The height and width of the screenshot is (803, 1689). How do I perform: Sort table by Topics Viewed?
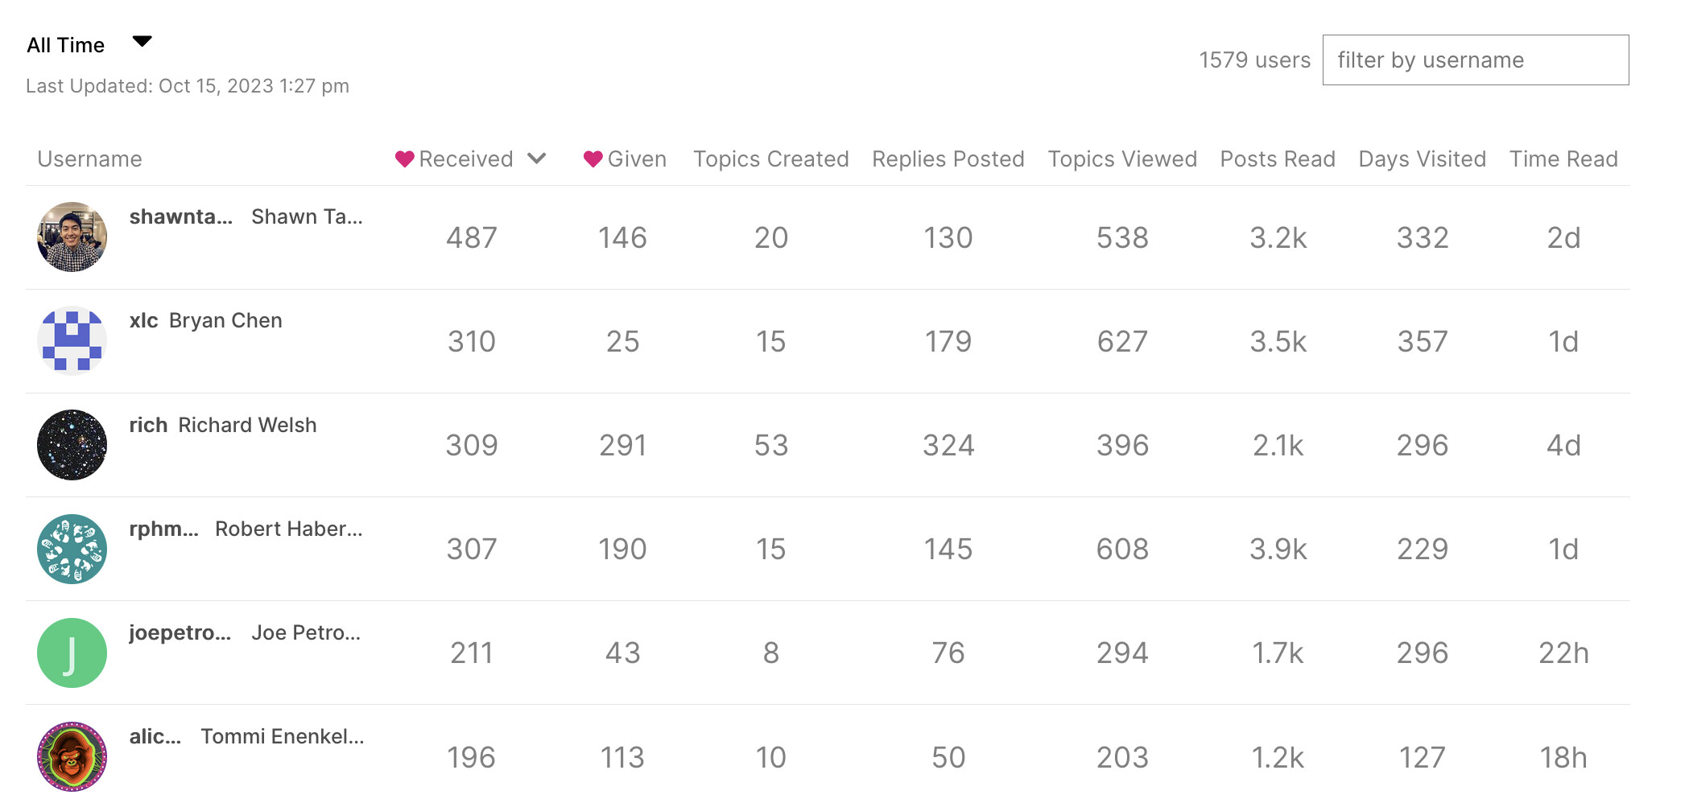1121,159
